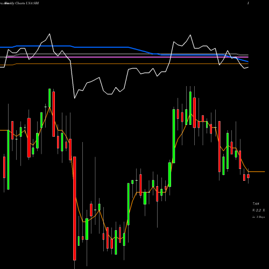Click the 'V: 2.2 X' volume label
This screenshot has width=269, height=269.
pyautogui.click(x=259, y=210)
